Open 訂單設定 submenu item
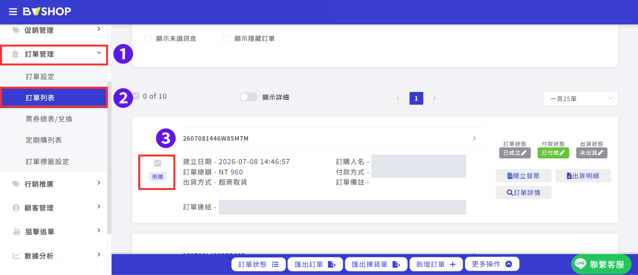Screen dimensions: 638x275 click(x=40, y=77)
